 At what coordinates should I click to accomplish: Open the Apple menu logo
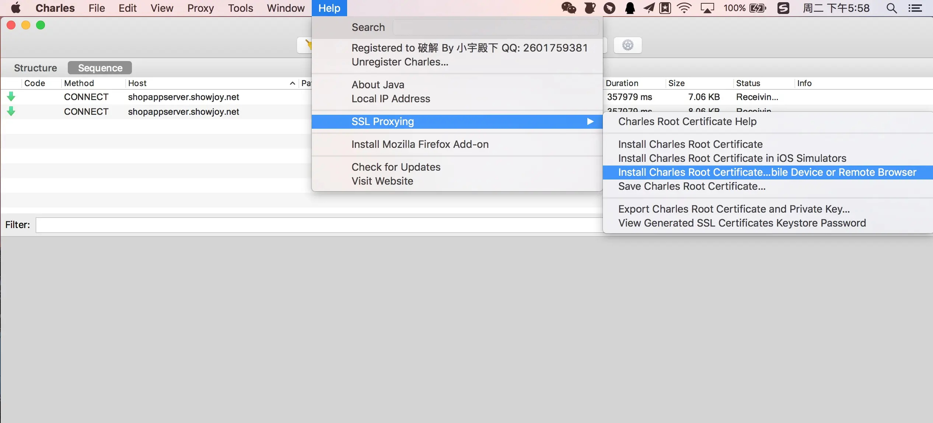pyautogui.click(x=15, y=8)
